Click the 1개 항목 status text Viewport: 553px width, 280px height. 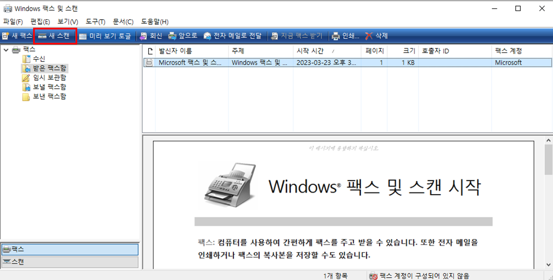(335, 276)
